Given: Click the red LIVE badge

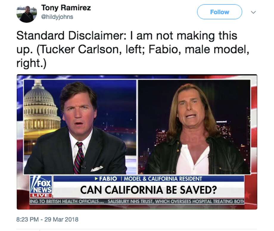Looking at the screenshot, I should [x=41, y=195].
